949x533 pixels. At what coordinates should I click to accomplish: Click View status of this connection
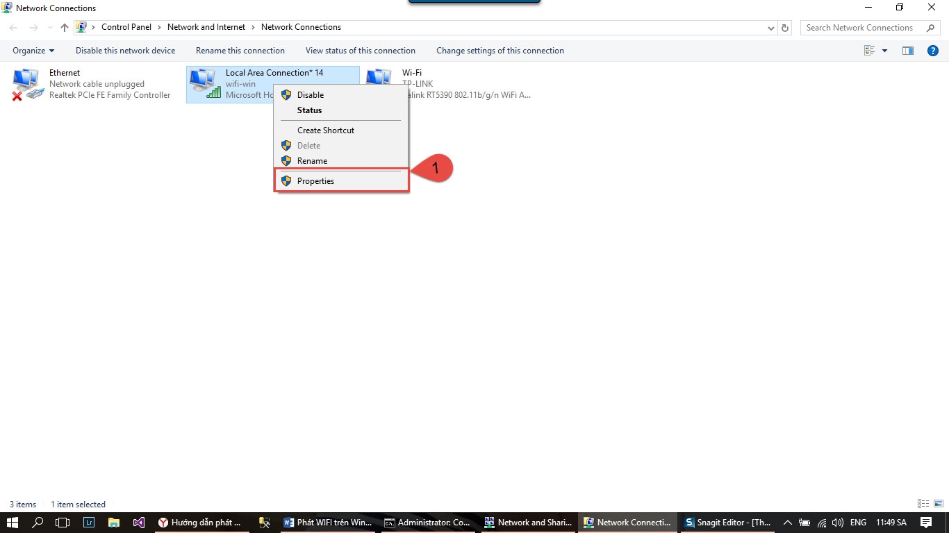click(361, 51)
